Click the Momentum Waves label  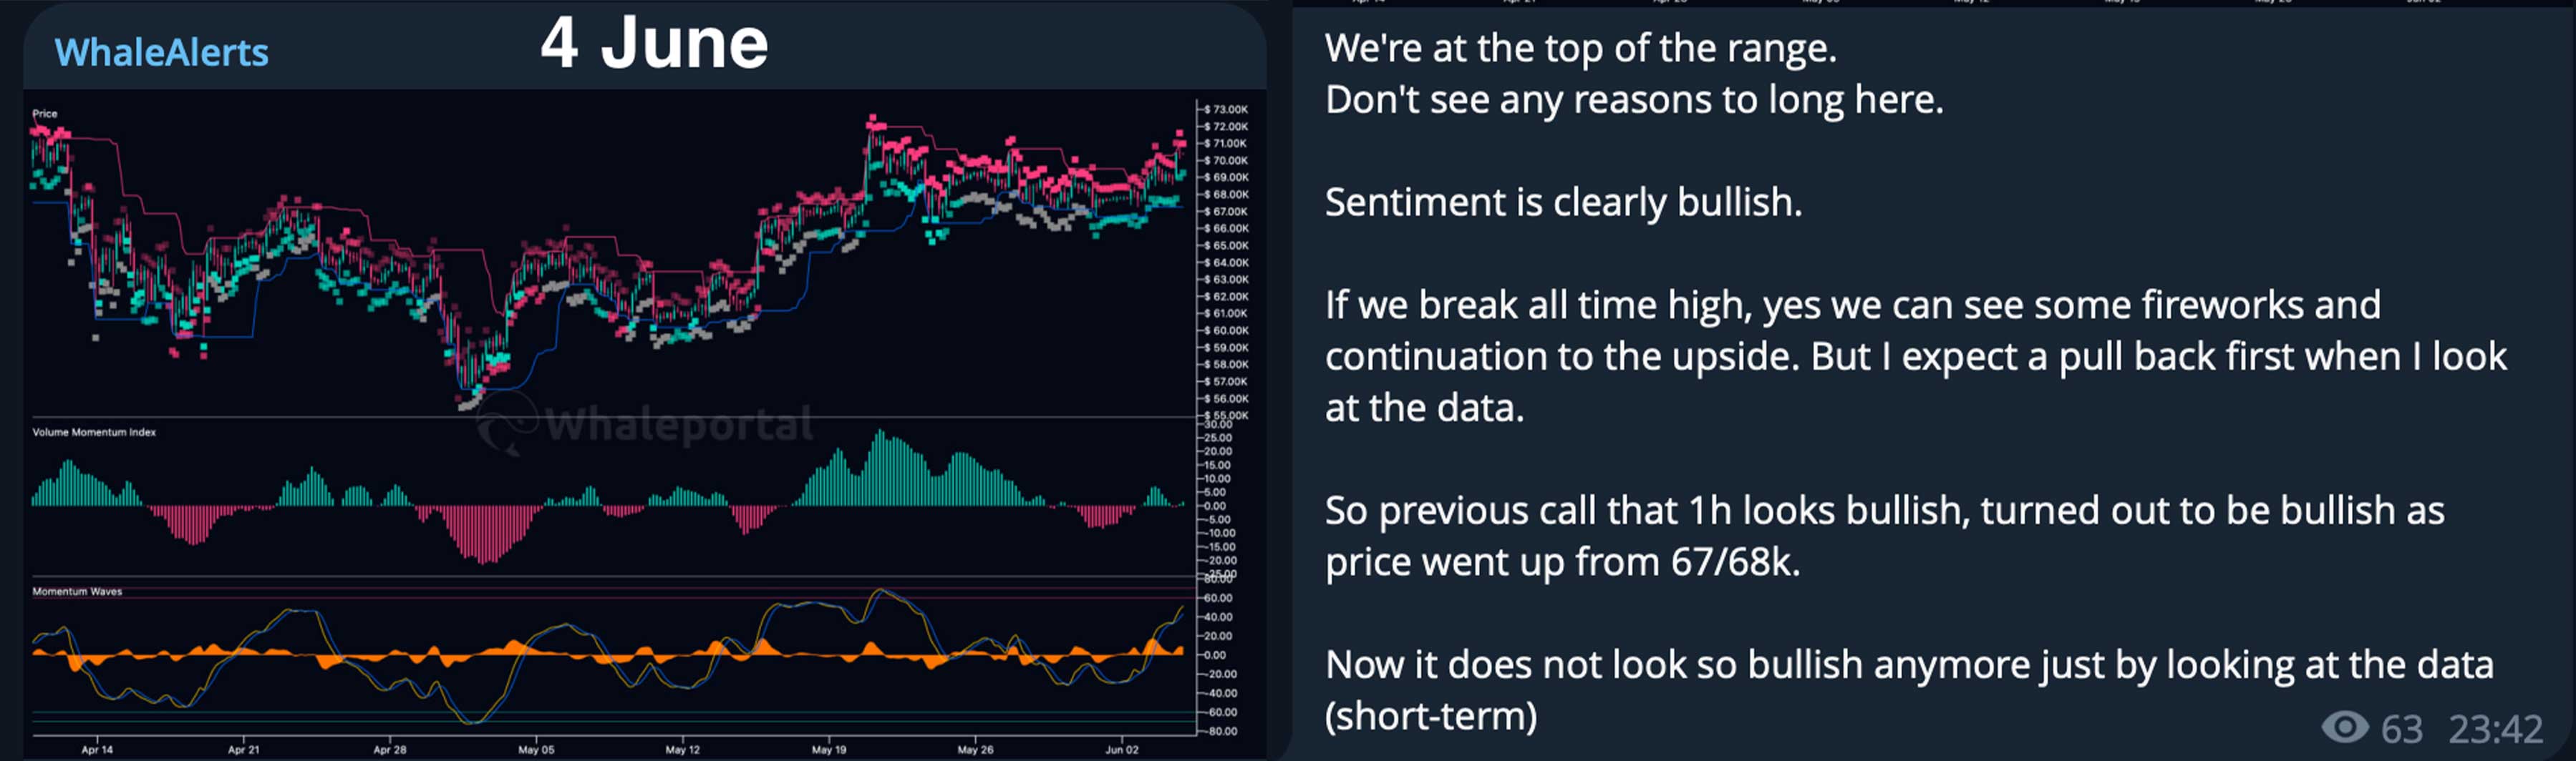point(77,591)
